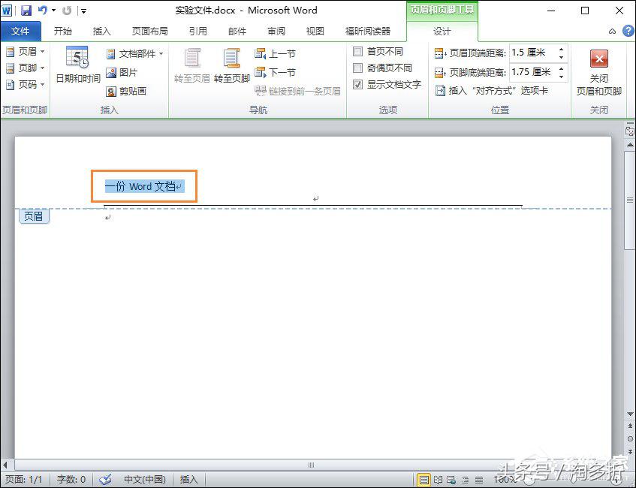Switch to the 插入 ribbon tab

pyautogui.click(x=102, y=31)
